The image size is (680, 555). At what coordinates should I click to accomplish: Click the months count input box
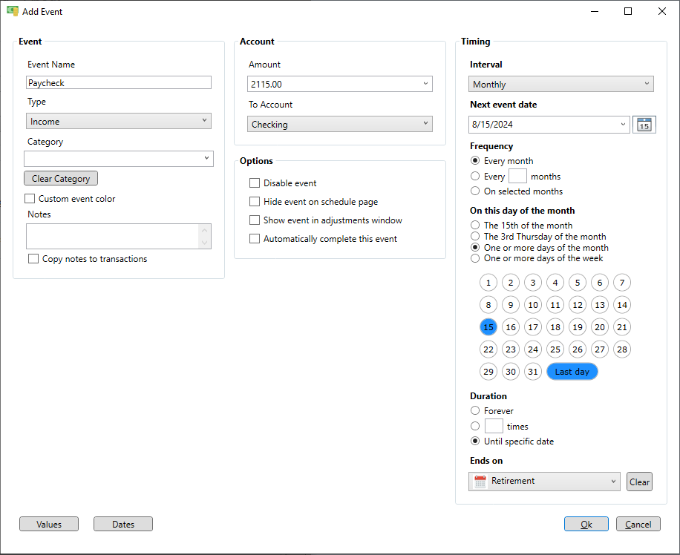pyautogui.click(x=517, y=176)
